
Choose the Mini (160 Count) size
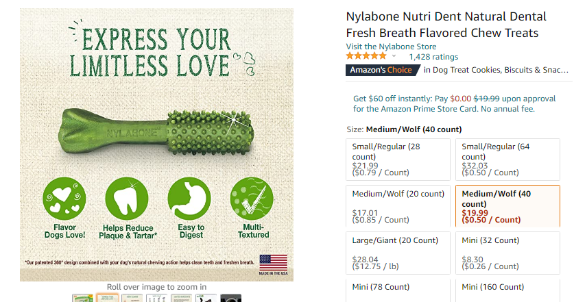507,289
